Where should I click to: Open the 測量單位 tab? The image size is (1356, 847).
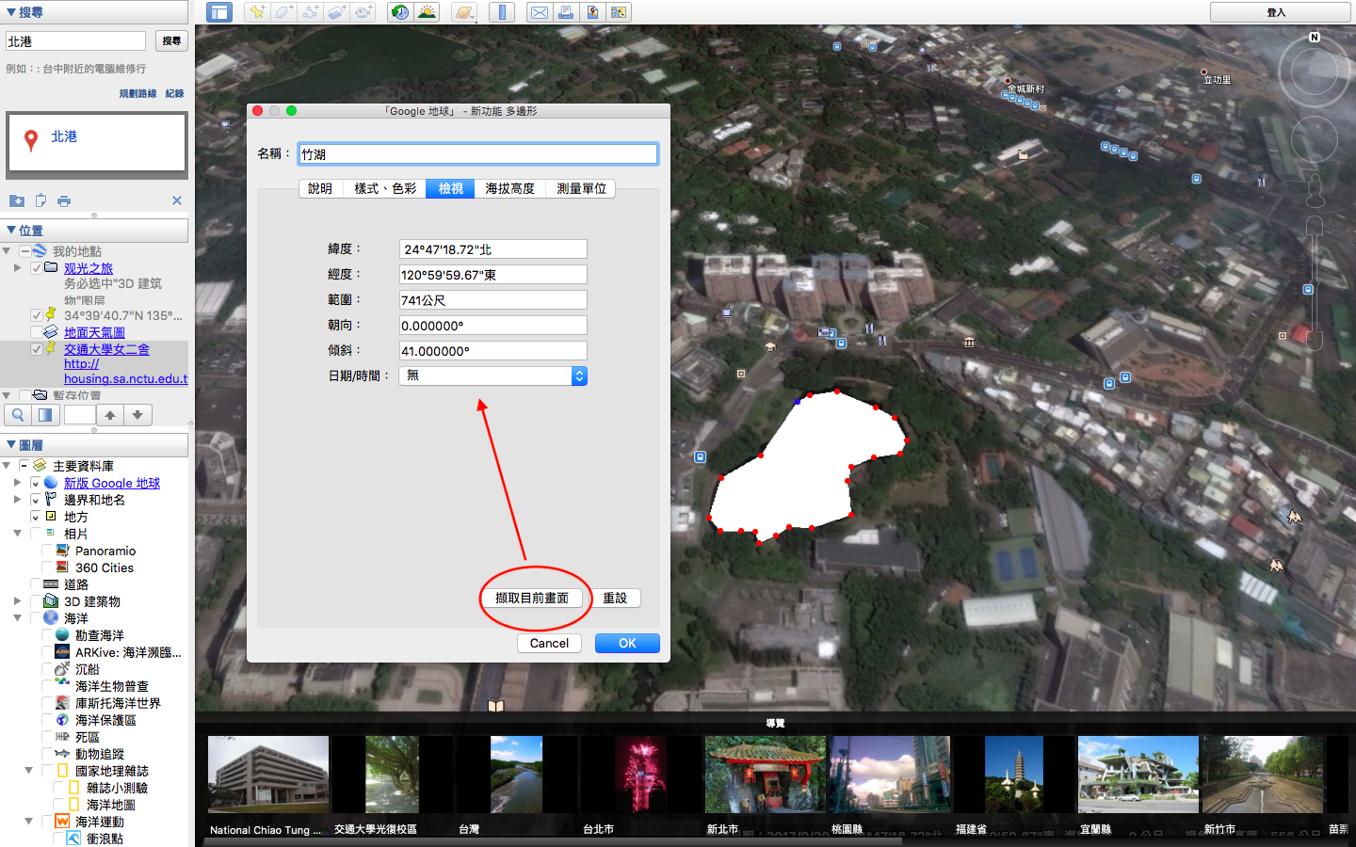[x=581, y=188]
